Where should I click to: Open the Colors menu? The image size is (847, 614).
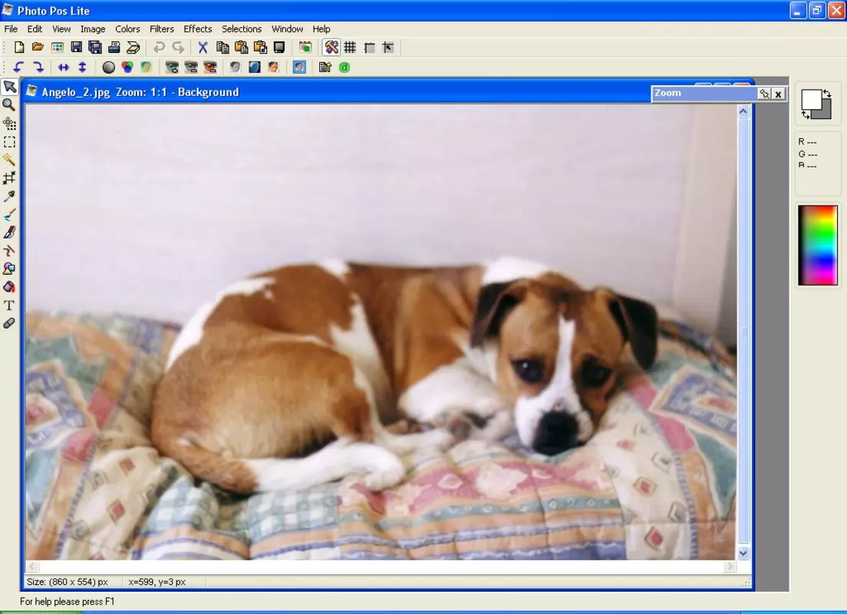click(x=127, y=28)
